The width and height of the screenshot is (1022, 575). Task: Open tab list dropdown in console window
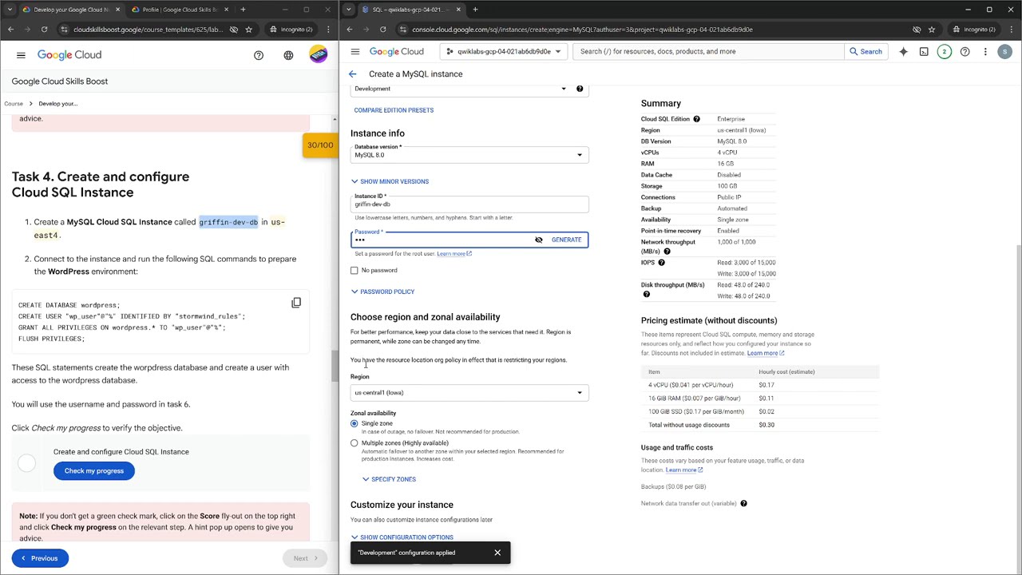click(348, 10)
